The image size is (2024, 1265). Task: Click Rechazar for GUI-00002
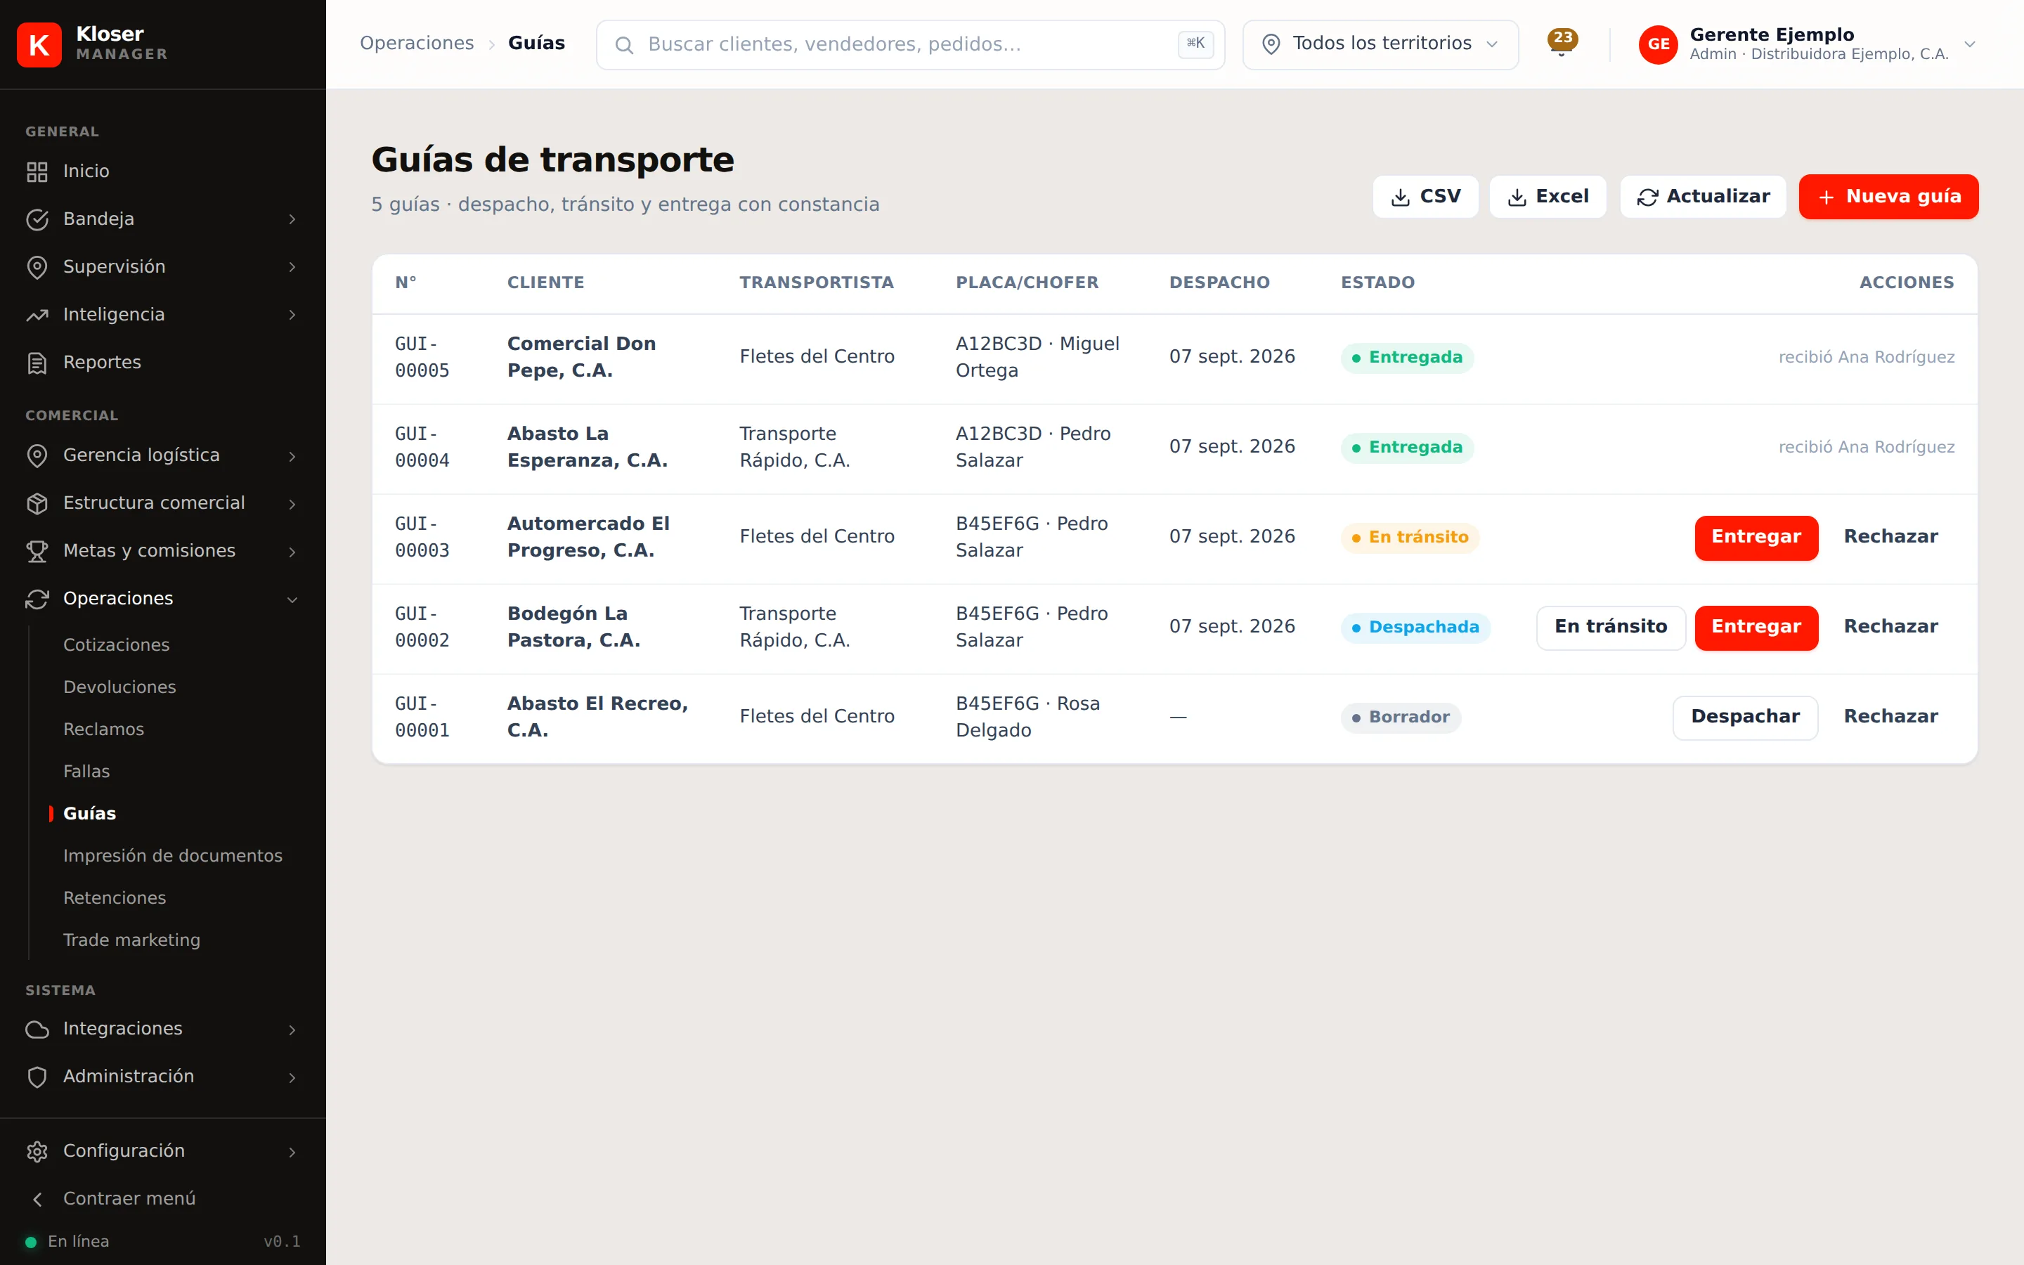point(1891,627)
